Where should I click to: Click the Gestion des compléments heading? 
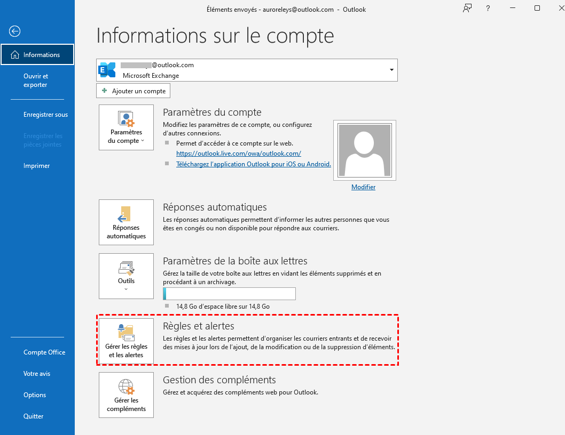(x=219, y=380)
